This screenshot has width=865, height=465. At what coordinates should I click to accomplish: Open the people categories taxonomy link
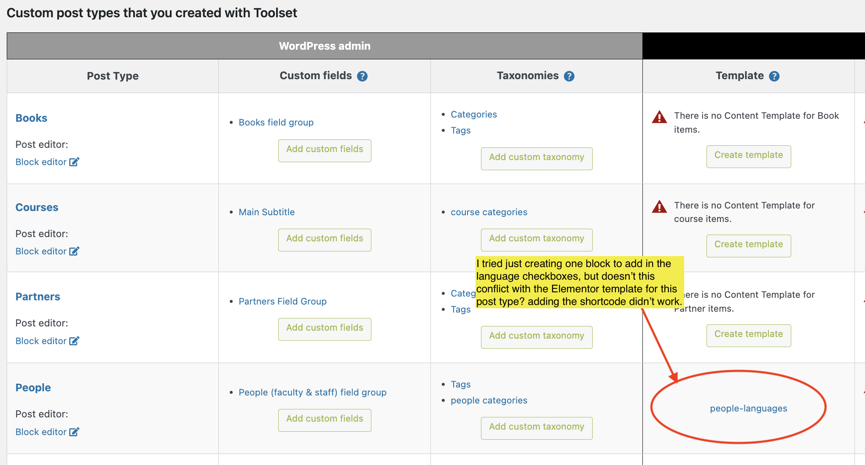click(489, 400)
